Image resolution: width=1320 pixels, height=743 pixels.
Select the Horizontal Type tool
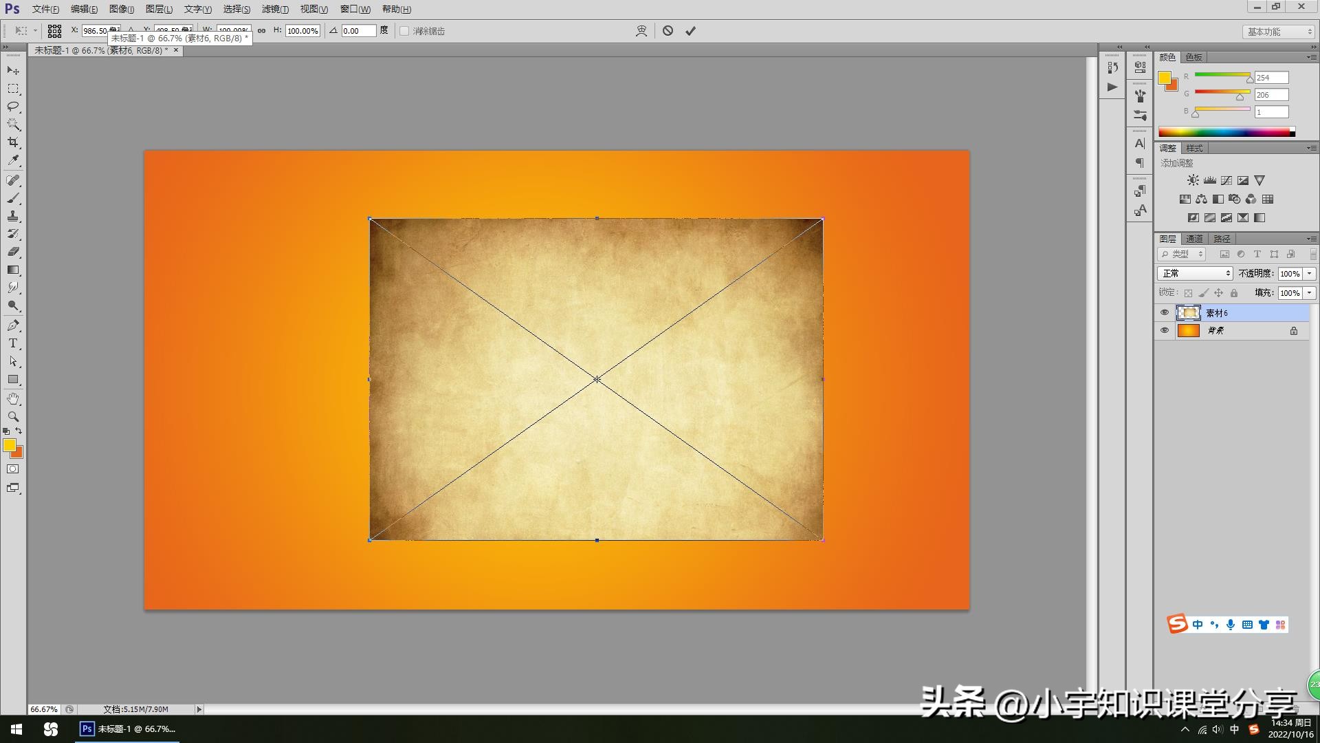pos(13,343)
